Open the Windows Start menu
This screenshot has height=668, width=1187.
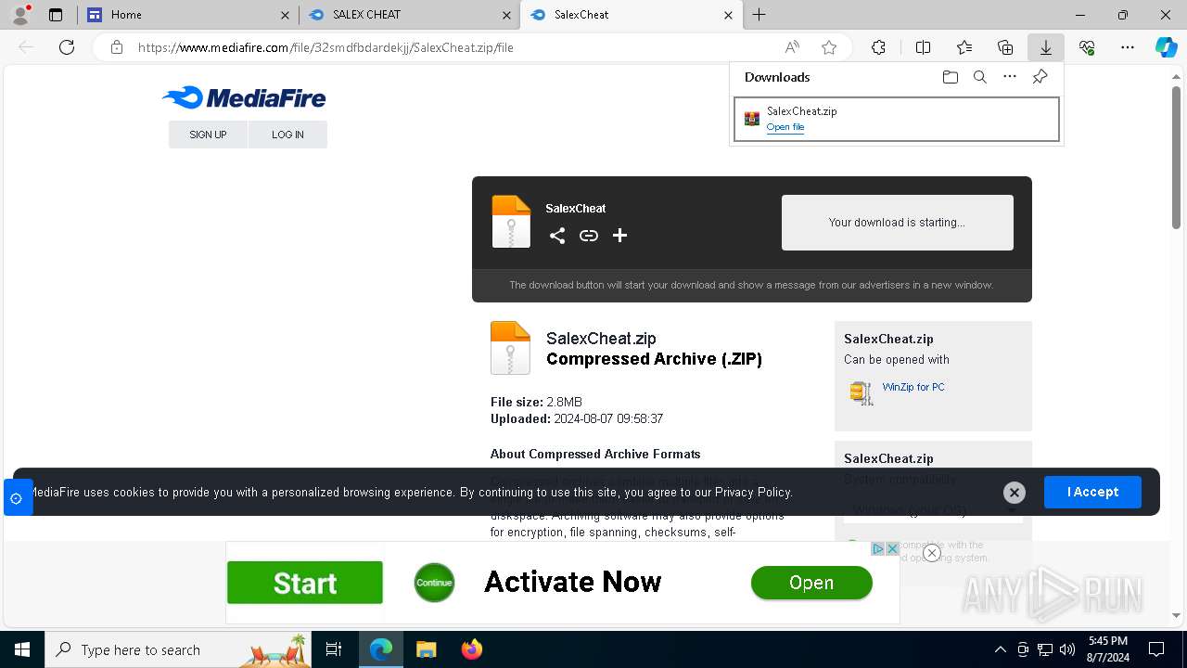click(x=22, y=649)
